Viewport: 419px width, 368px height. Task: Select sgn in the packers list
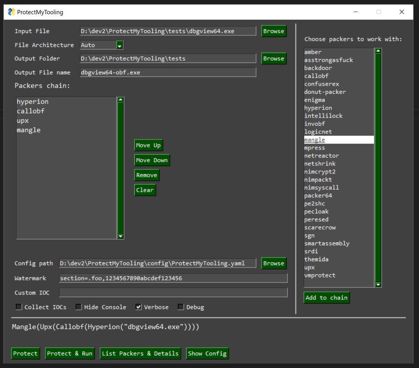click(339, 235)
